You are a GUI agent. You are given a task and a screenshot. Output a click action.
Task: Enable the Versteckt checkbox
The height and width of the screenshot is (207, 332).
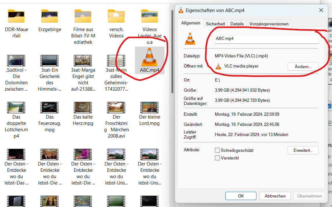point(217,158)
